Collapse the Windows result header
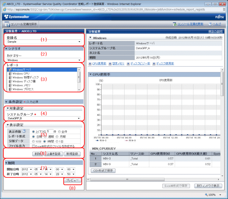Image resolution: width=228 pixels, height=199 pixels. [x=90, y=37]
